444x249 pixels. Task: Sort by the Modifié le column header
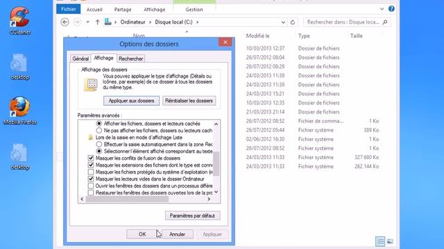pyautogui.click(x=257, y=36)
